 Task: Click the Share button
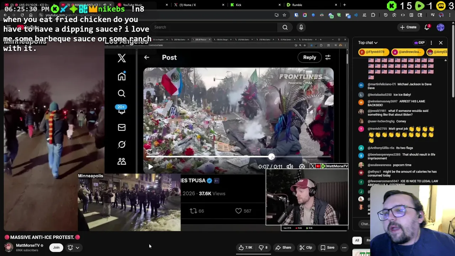pyautogui.click(x=283, y=247)
